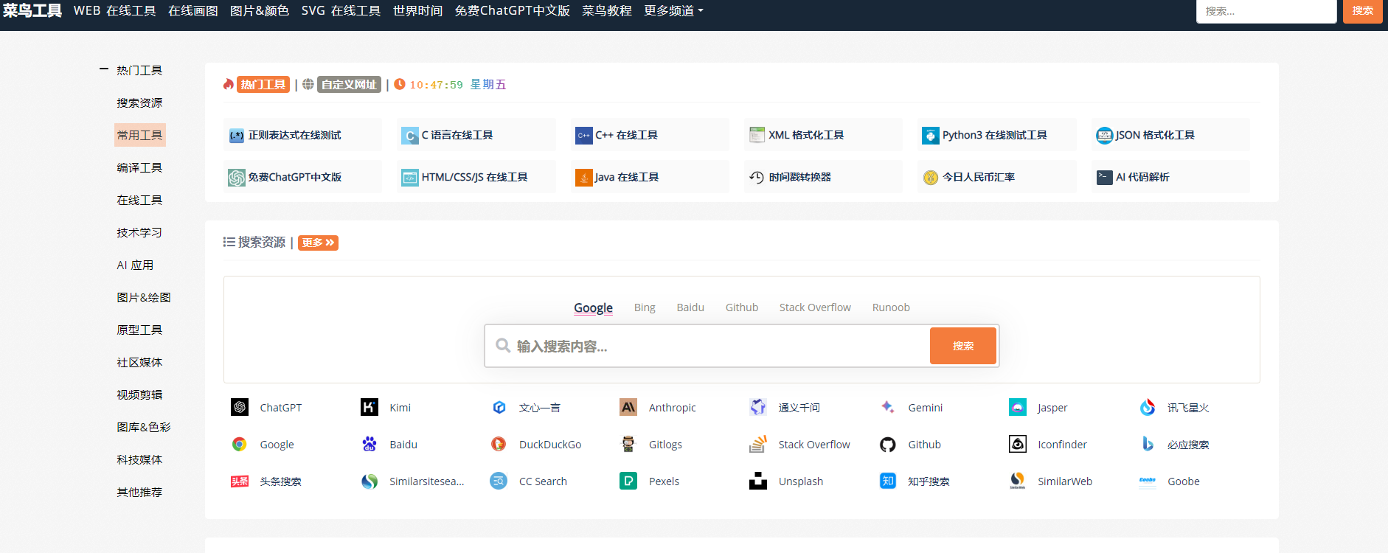Image resolution: width=1388 pixels, height=553 pixels.
Task: Click the Unsplash logo icon
Action: click(758, 481)
